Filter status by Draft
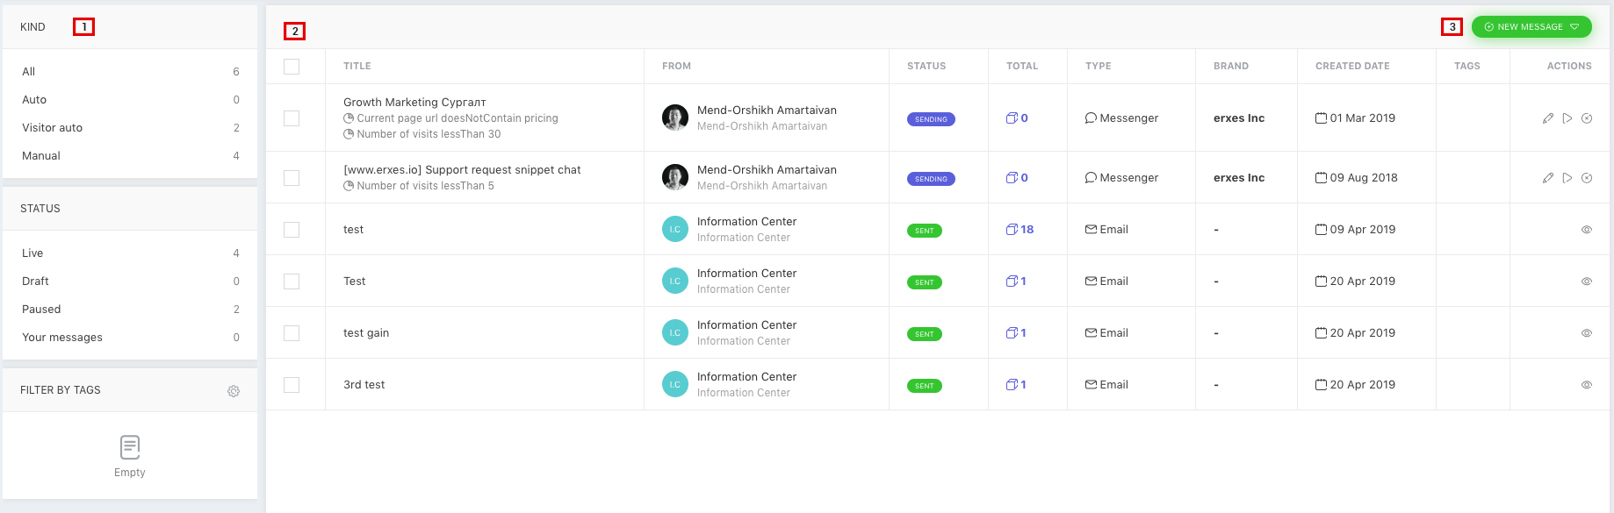This screenshot has width=1614, height=513. [130, 281]
